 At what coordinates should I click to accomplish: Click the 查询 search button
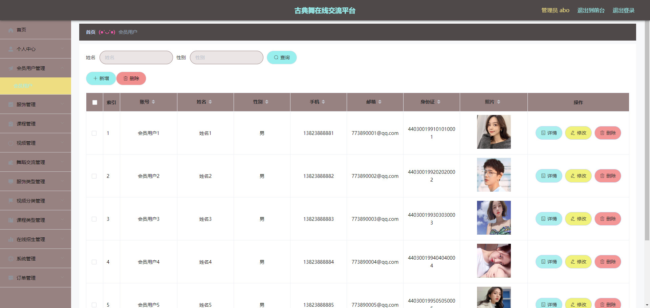(282, 57)
